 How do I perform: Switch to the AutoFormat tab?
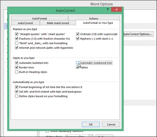click(x=39, y=18)
